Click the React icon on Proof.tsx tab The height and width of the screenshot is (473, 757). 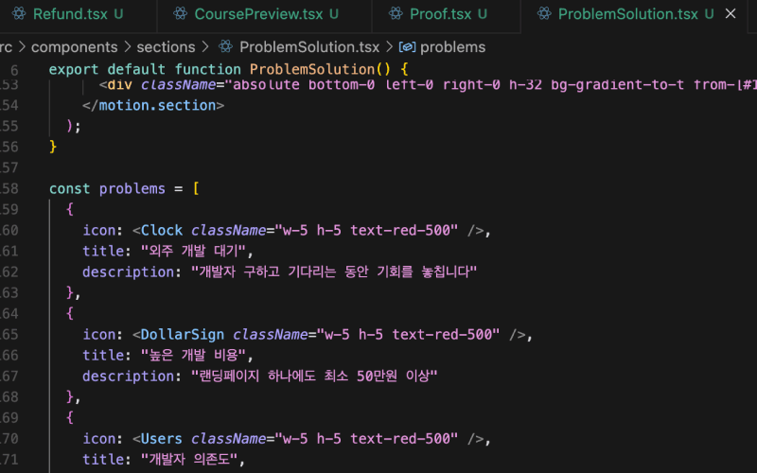tap(395, 14)
